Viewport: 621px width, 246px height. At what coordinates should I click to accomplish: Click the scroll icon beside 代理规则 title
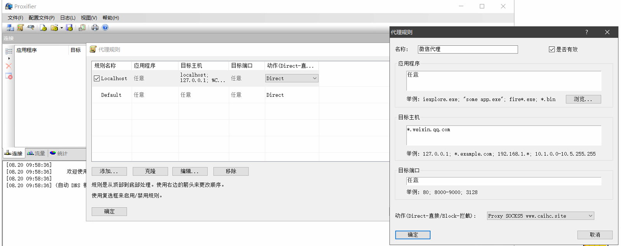[x=93, y=49]
